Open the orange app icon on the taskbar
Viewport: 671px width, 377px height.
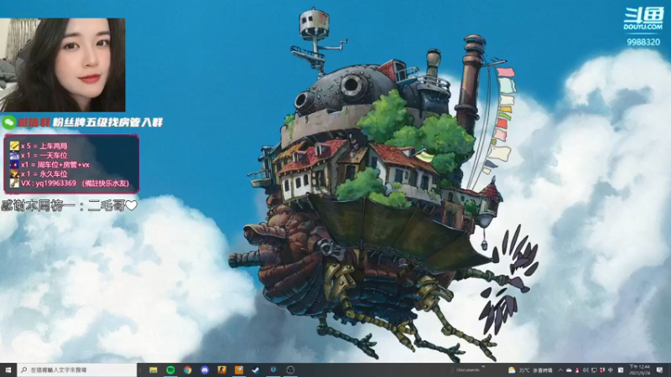pos(239,369)
